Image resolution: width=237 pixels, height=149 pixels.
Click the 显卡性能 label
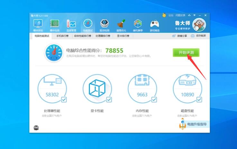[97, 111]
